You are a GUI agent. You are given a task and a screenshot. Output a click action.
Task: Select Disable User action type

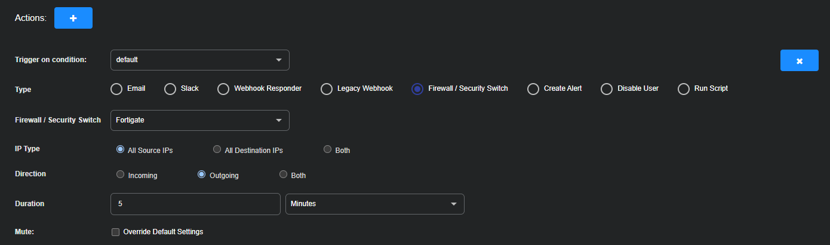tap(607, 89)
